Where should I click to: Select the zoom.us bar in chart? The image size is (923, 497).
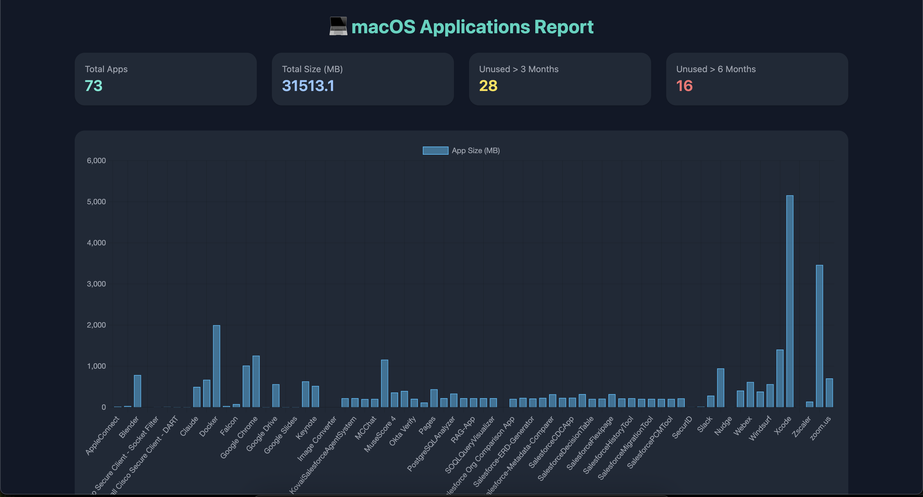[x=829, y=393]
